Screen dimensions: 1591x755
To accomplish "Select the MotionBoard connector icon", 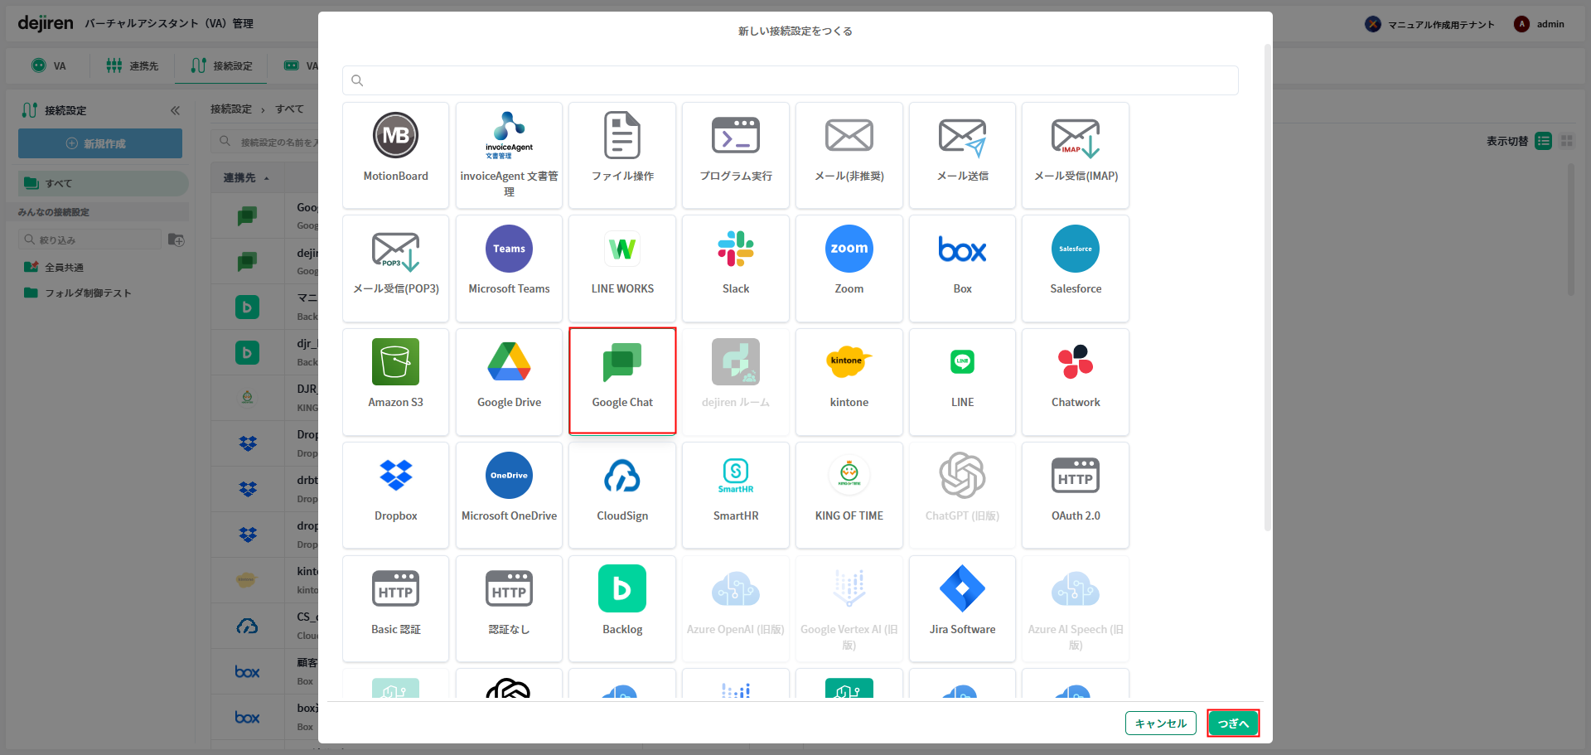I will (x=395, y=136).
